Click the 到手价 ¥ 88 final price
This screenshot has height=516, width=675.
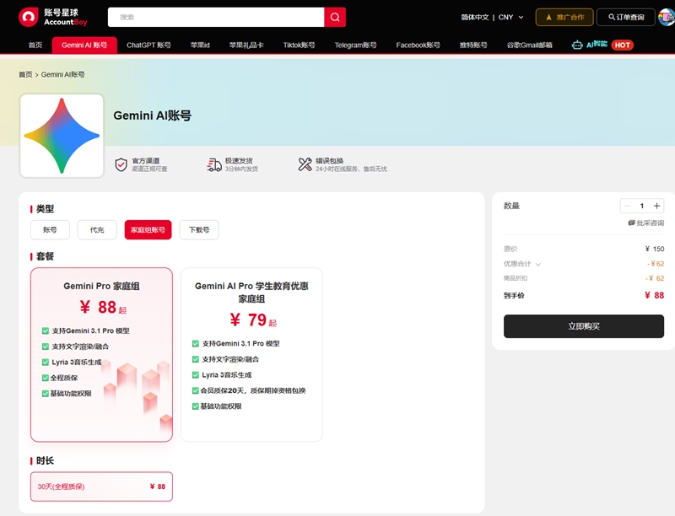[655, 295]
